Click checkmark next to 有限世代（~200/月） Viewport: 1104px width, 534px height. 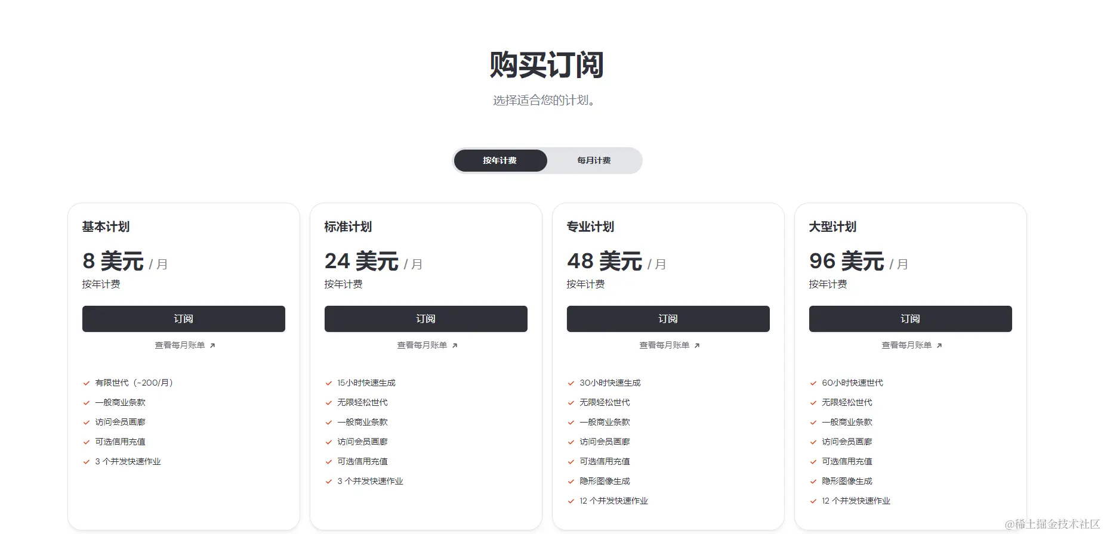point(87,383)
